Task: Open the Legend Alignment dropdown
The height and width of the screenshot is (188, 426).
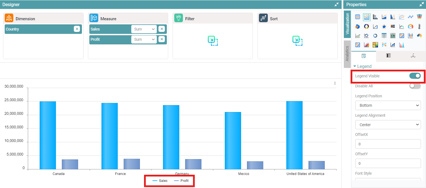Action: [x=388, y=125]
